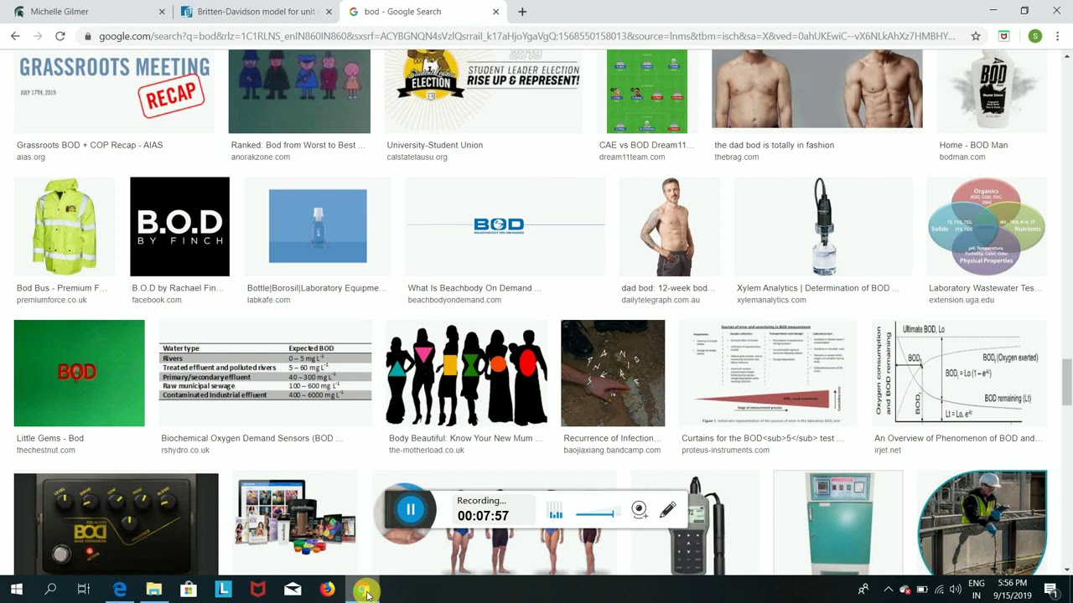This screenshot has height=603, width=1073.
Task: Launch Microsoft Edge from taskbar
Action: tap(120, 590)
